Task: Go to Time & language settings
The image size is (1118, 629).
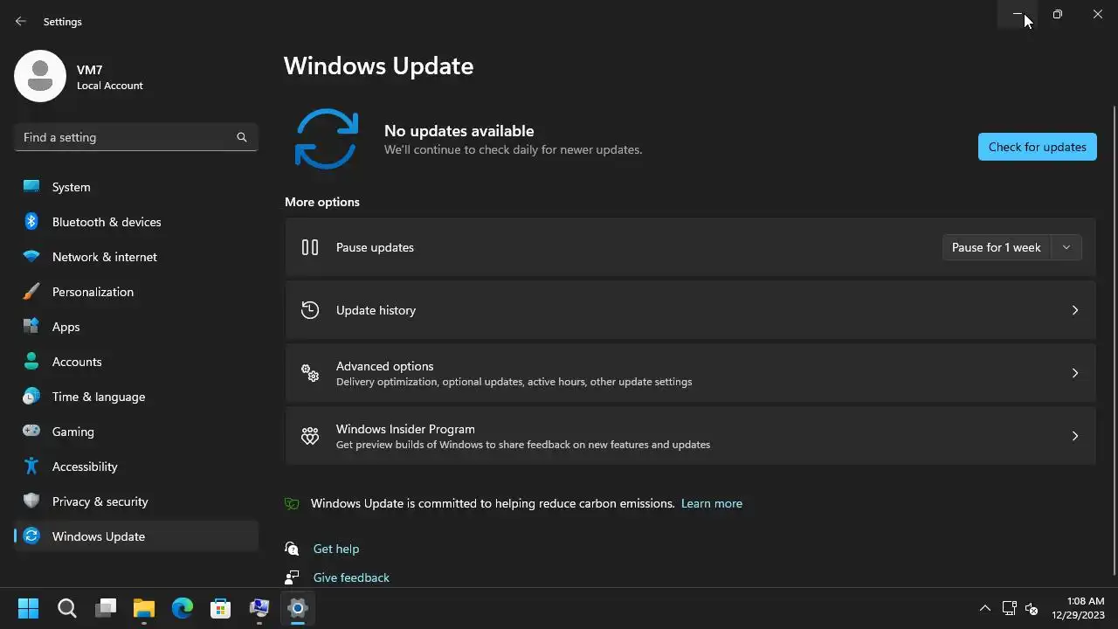Action: tap(136, 397)
